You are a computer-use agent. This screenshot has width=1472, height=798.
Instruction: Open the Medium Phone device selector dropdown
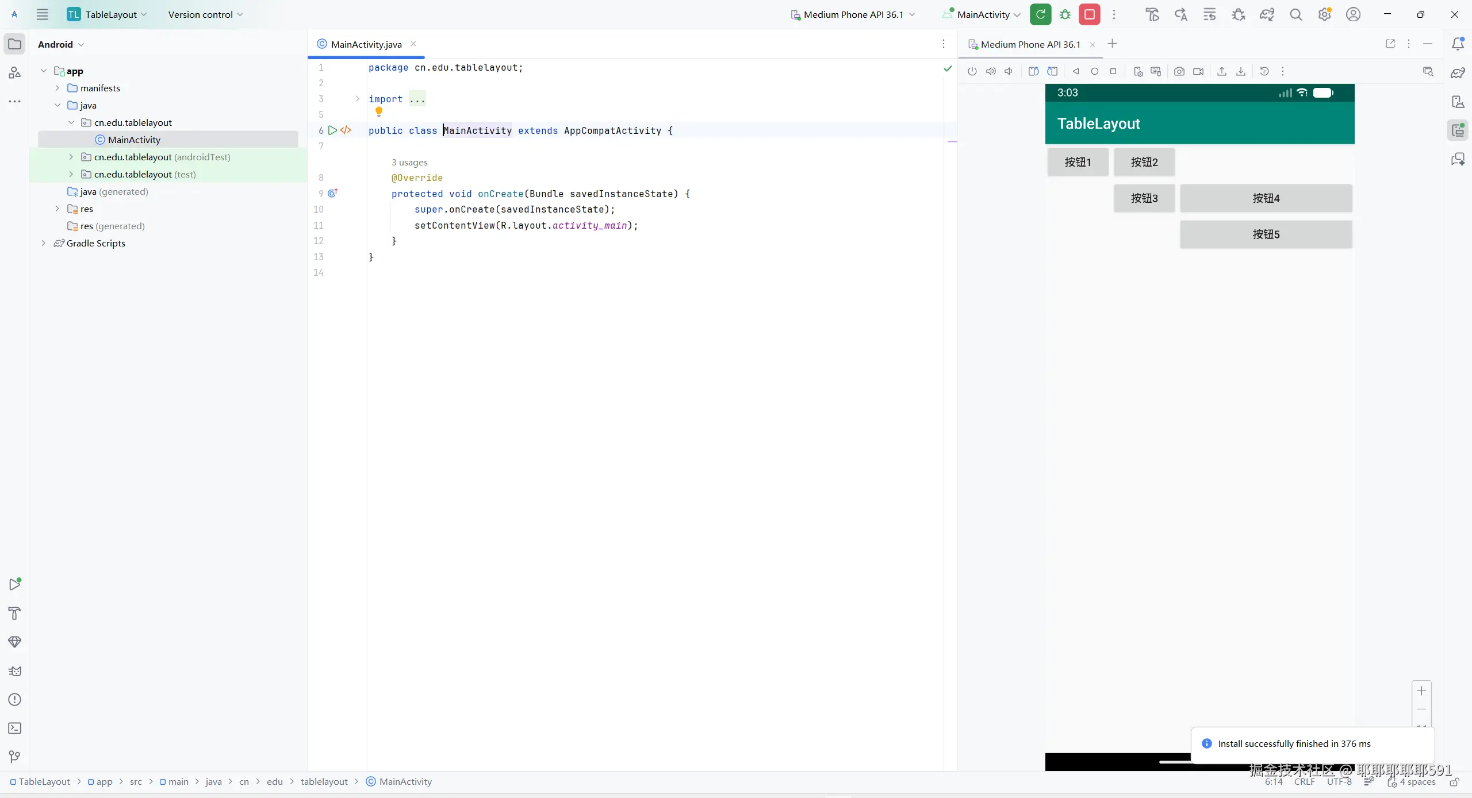coord(853,14)
